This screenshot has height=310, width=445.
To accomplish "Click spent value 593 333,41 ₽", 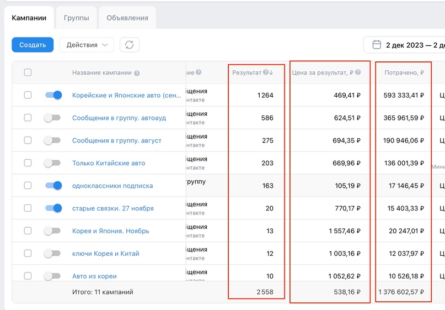I will [404, 95].
